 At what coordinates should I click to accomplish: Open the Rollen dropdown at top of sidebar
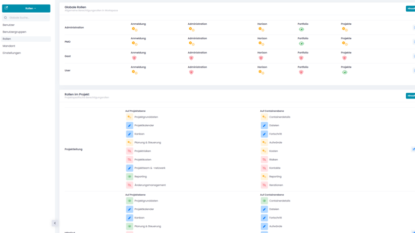(31, 8)
